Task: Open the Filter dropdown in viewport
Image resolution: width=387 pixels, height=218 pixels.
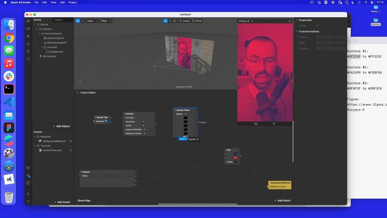Action: coord(106,21)
